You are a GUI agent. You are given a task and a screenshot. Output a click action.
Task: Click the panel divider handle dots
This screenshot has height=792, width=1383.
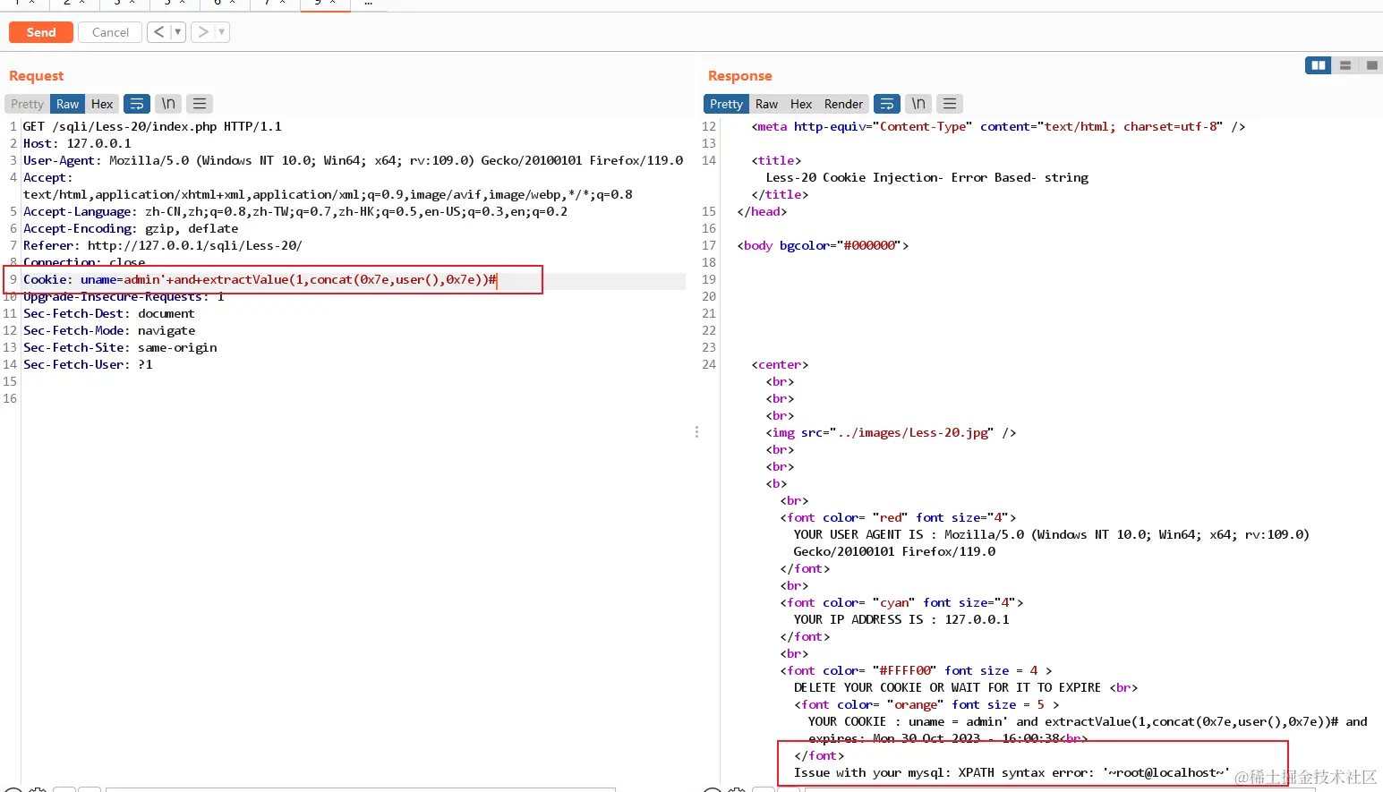(696, 432)
